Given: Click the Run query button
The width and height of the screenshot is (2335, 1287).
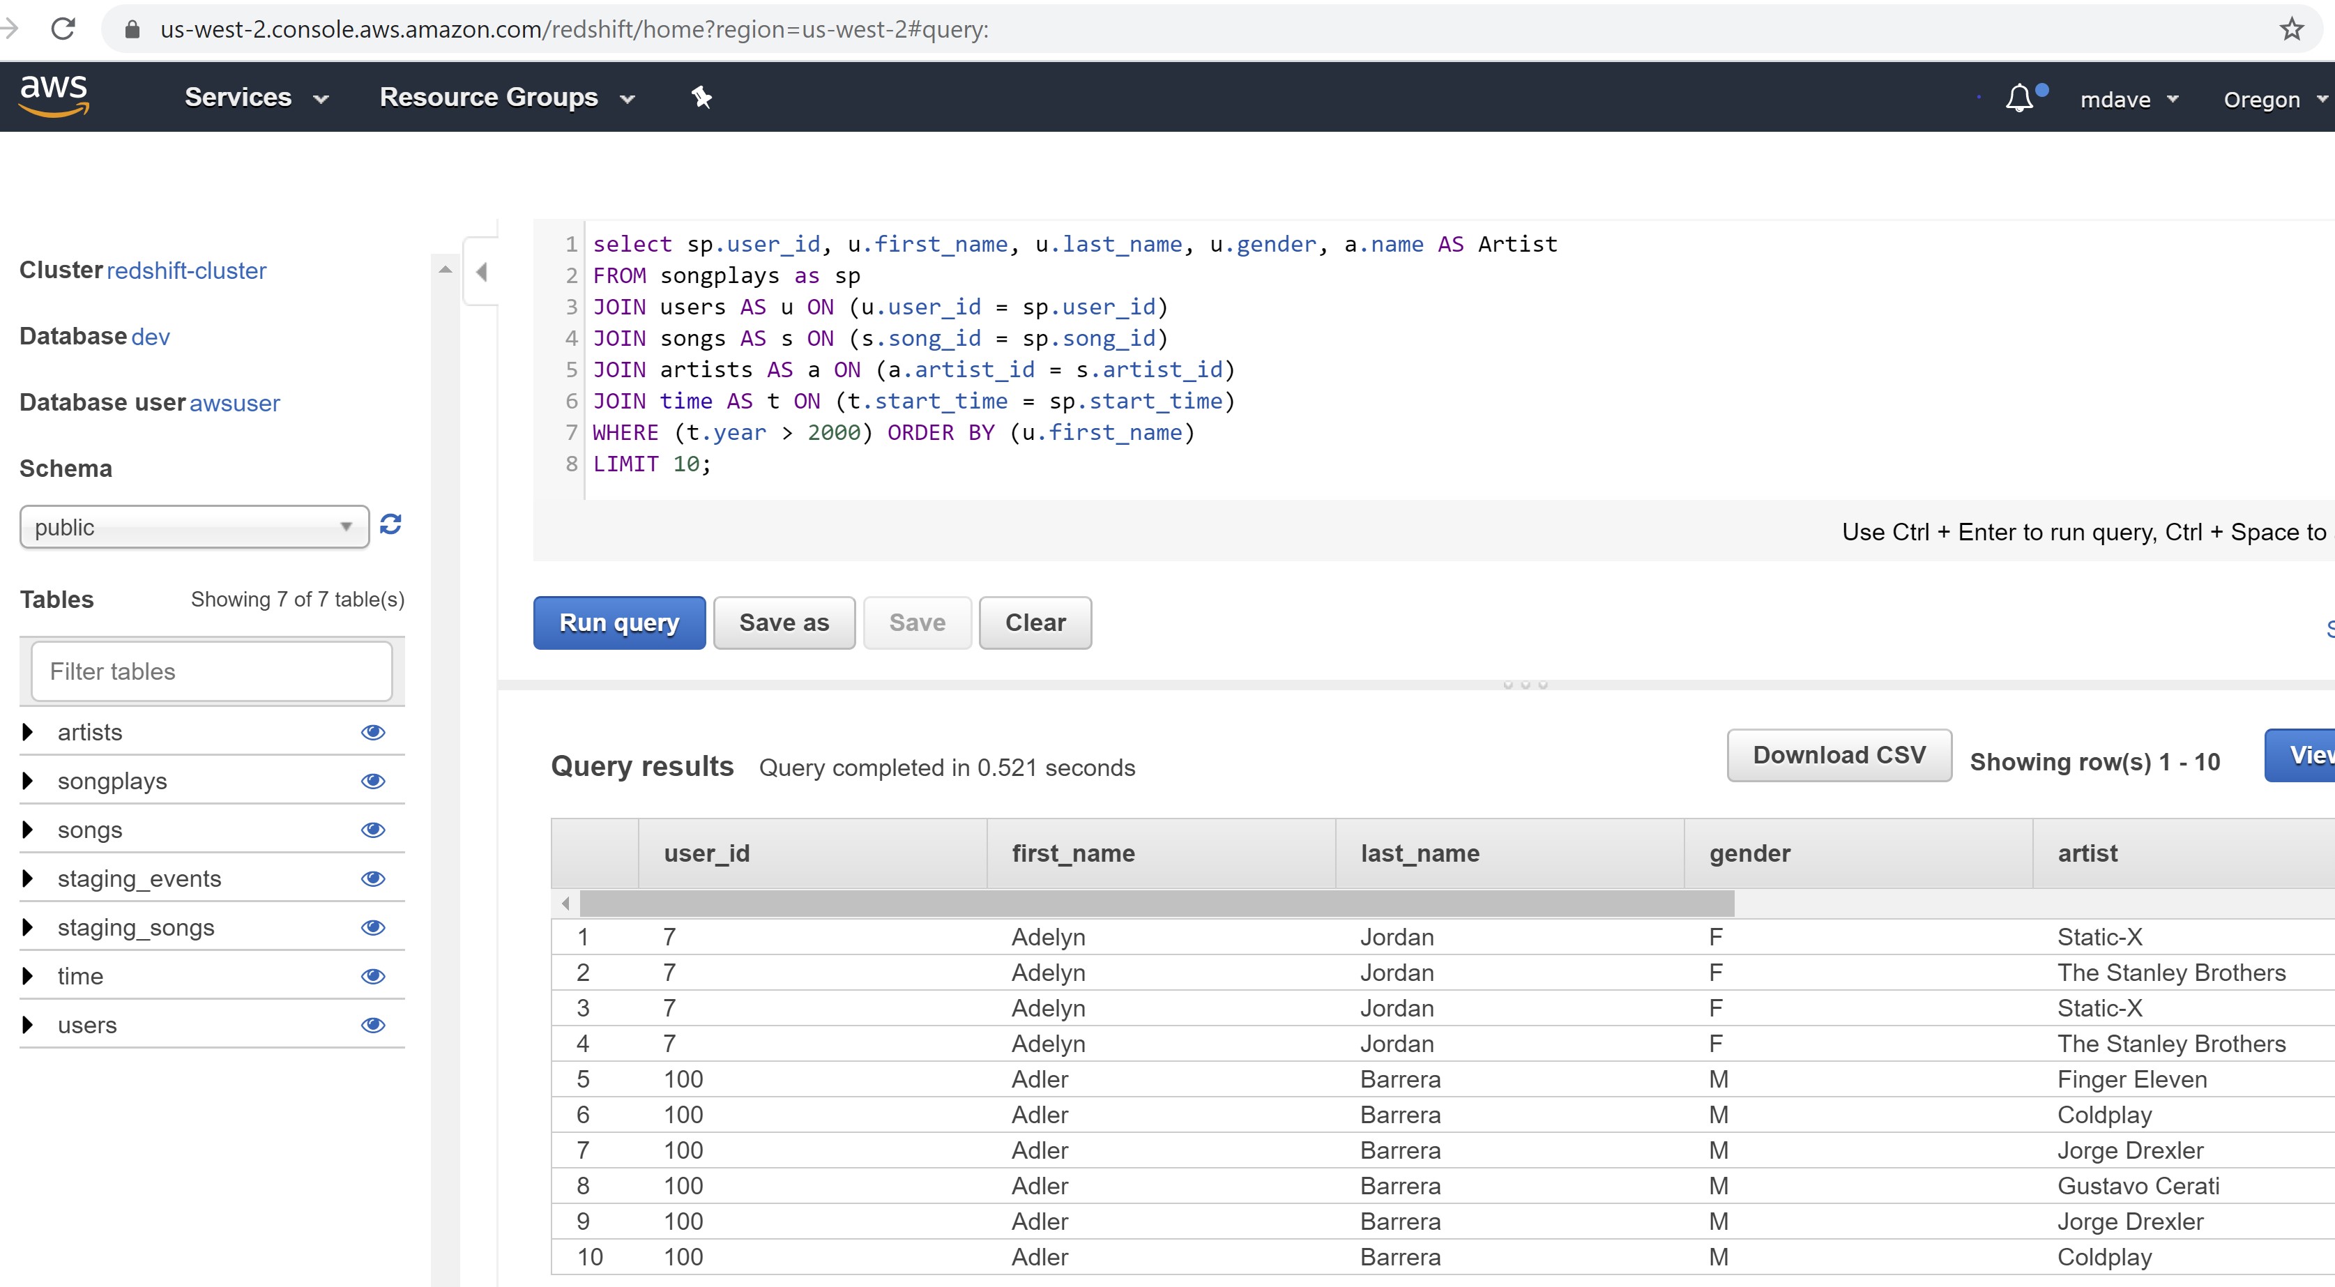Looking at the screenshot, I should (619, 623).
